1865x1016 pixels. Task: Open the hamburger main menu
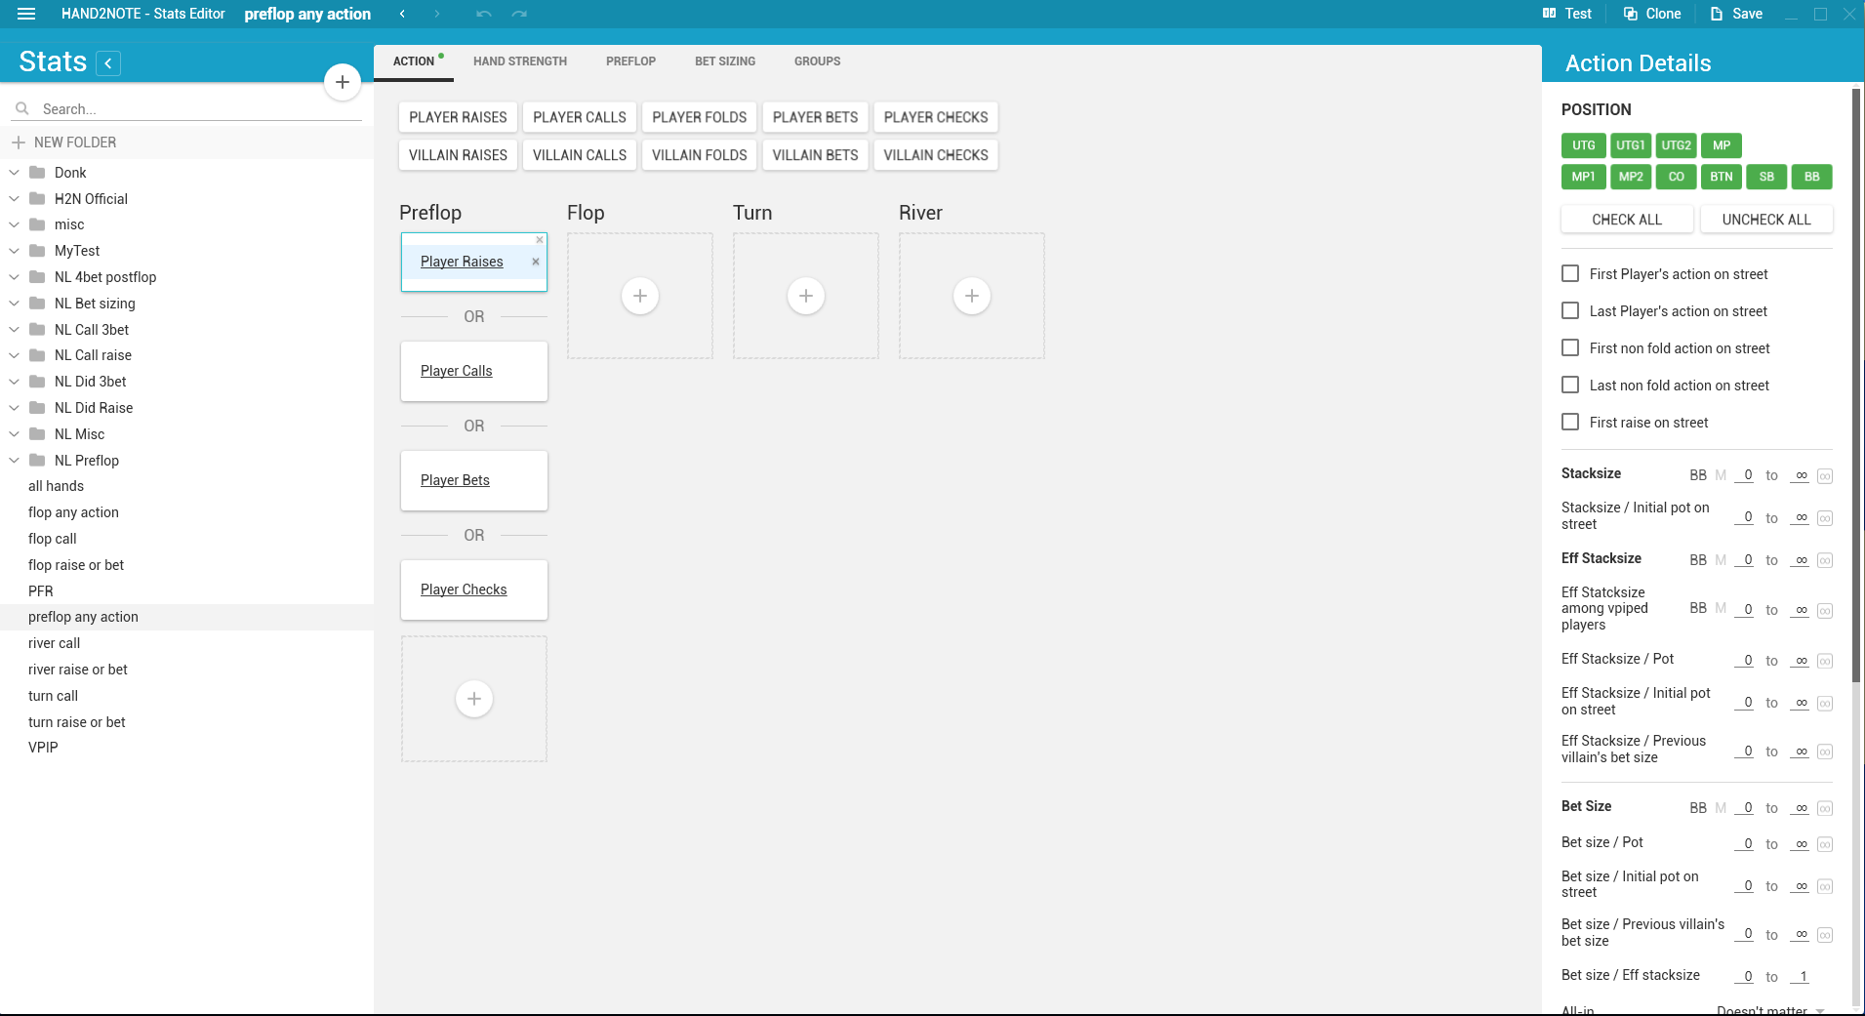point(26,14)
